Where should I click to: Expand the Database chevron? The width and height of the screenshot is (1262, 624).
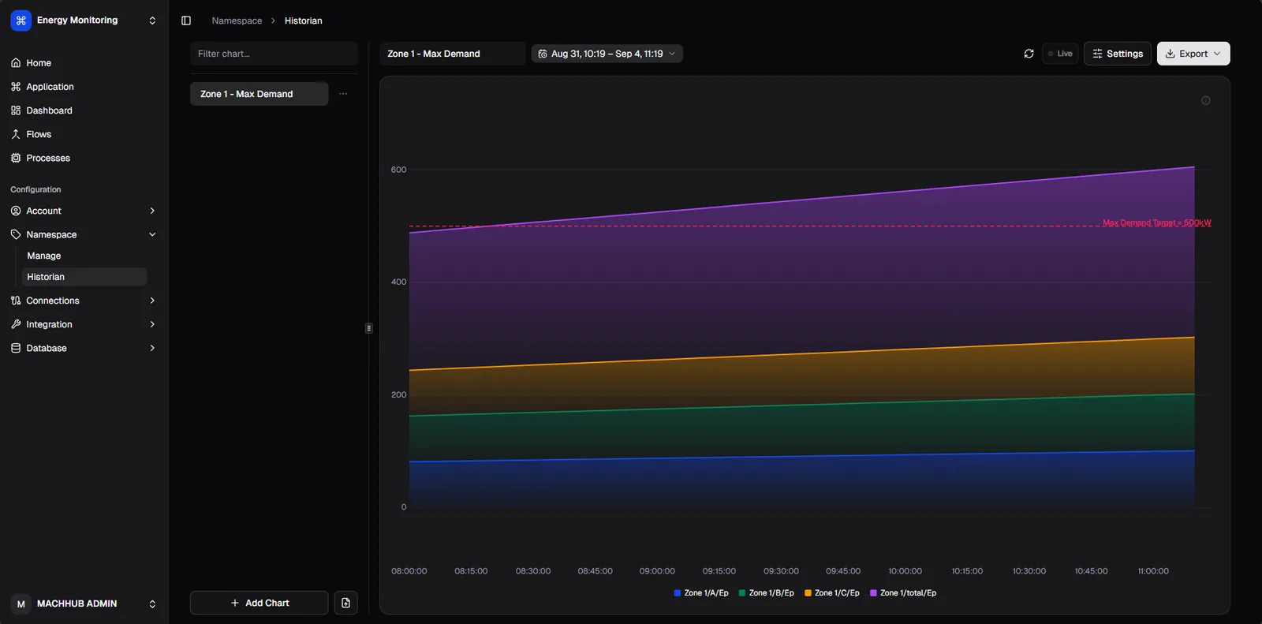point(152,348)
